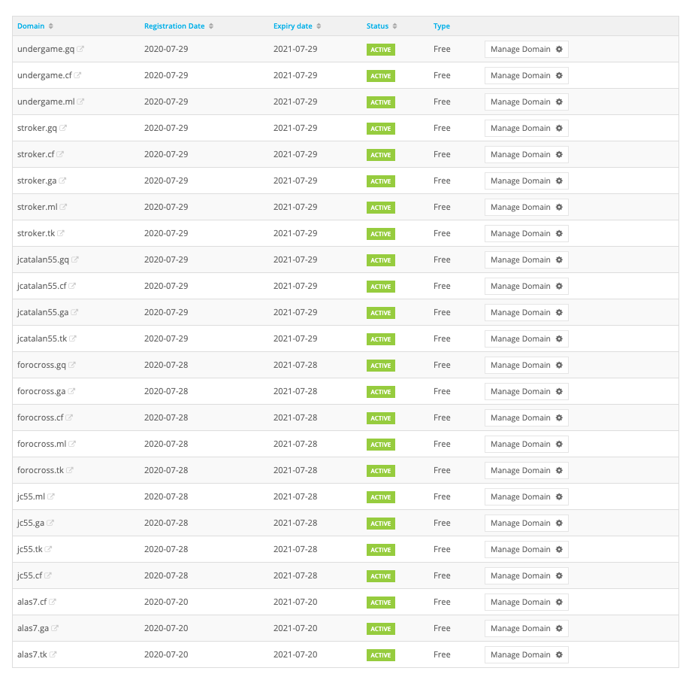
Task: Manage the forocross.tk domain
Action: 526,470
